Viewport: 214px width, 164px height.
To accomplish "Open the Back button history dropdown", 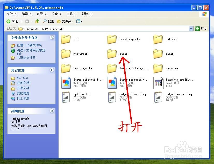I will pos(21,21).
